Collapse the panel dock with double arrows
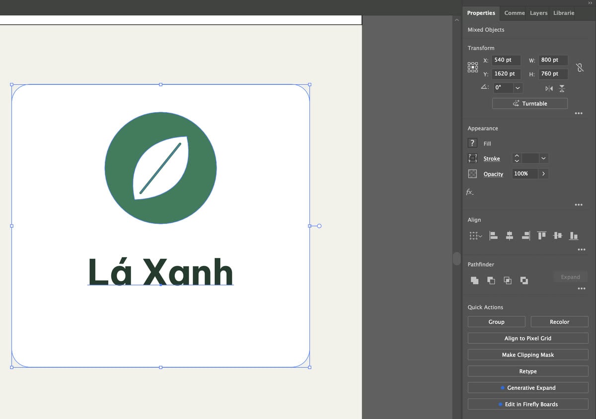The height and width of the screenshot is (419, 596). [591, 3]
